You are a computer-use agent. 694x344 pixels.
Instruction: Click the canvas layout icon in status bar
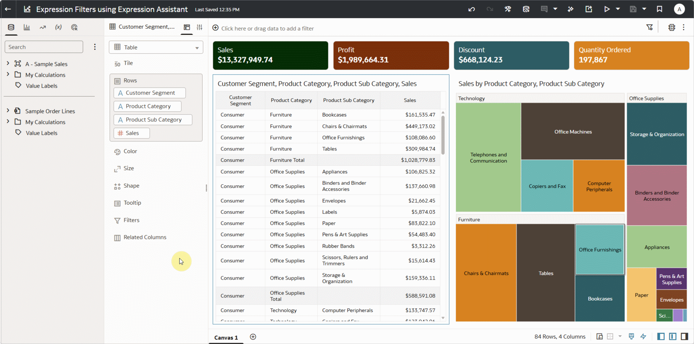coord(600,336)
